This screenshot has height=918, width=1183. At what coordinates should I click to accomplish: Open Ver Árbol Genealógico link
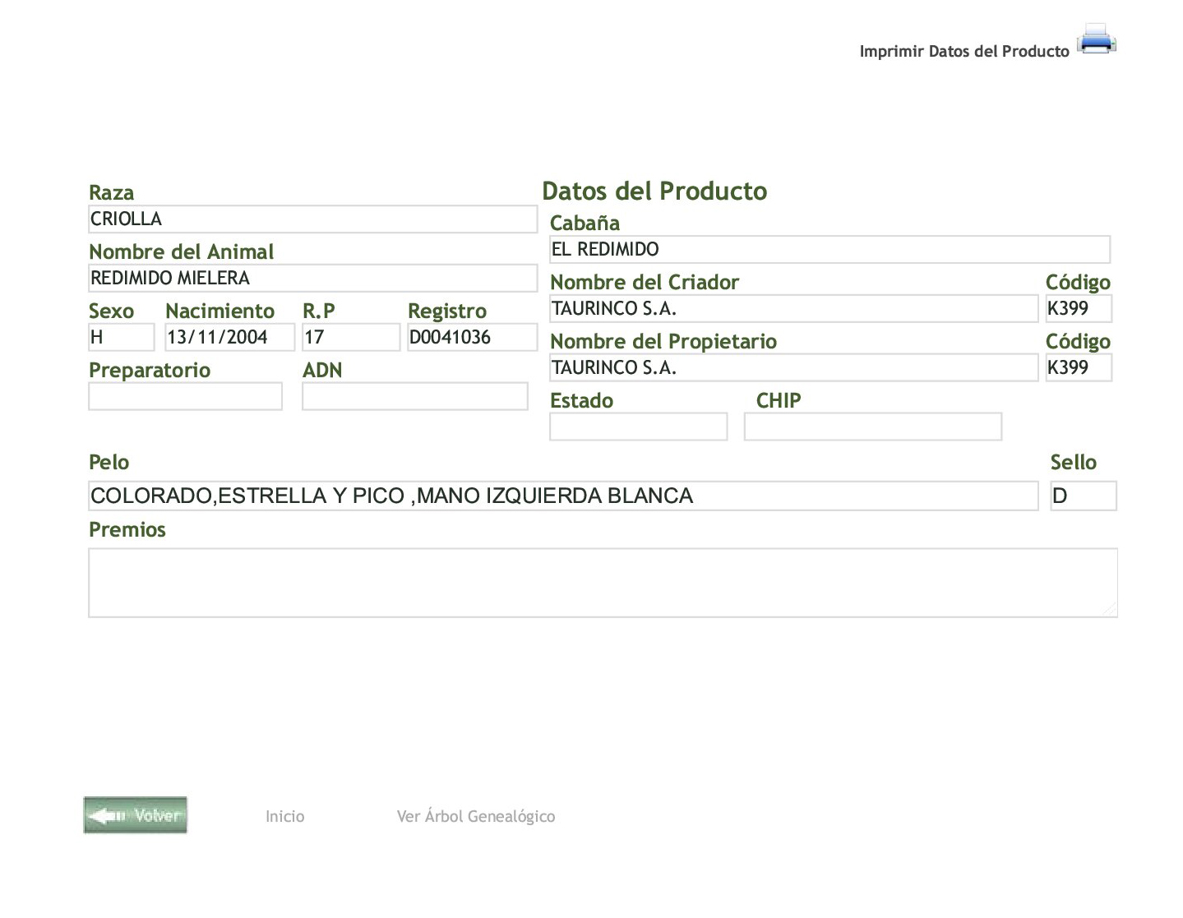[x=475, y=816]
